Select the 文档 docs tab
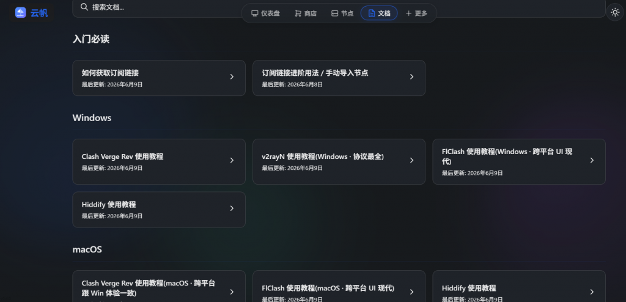This screenshot has width=626, height=302. (379, 13)
